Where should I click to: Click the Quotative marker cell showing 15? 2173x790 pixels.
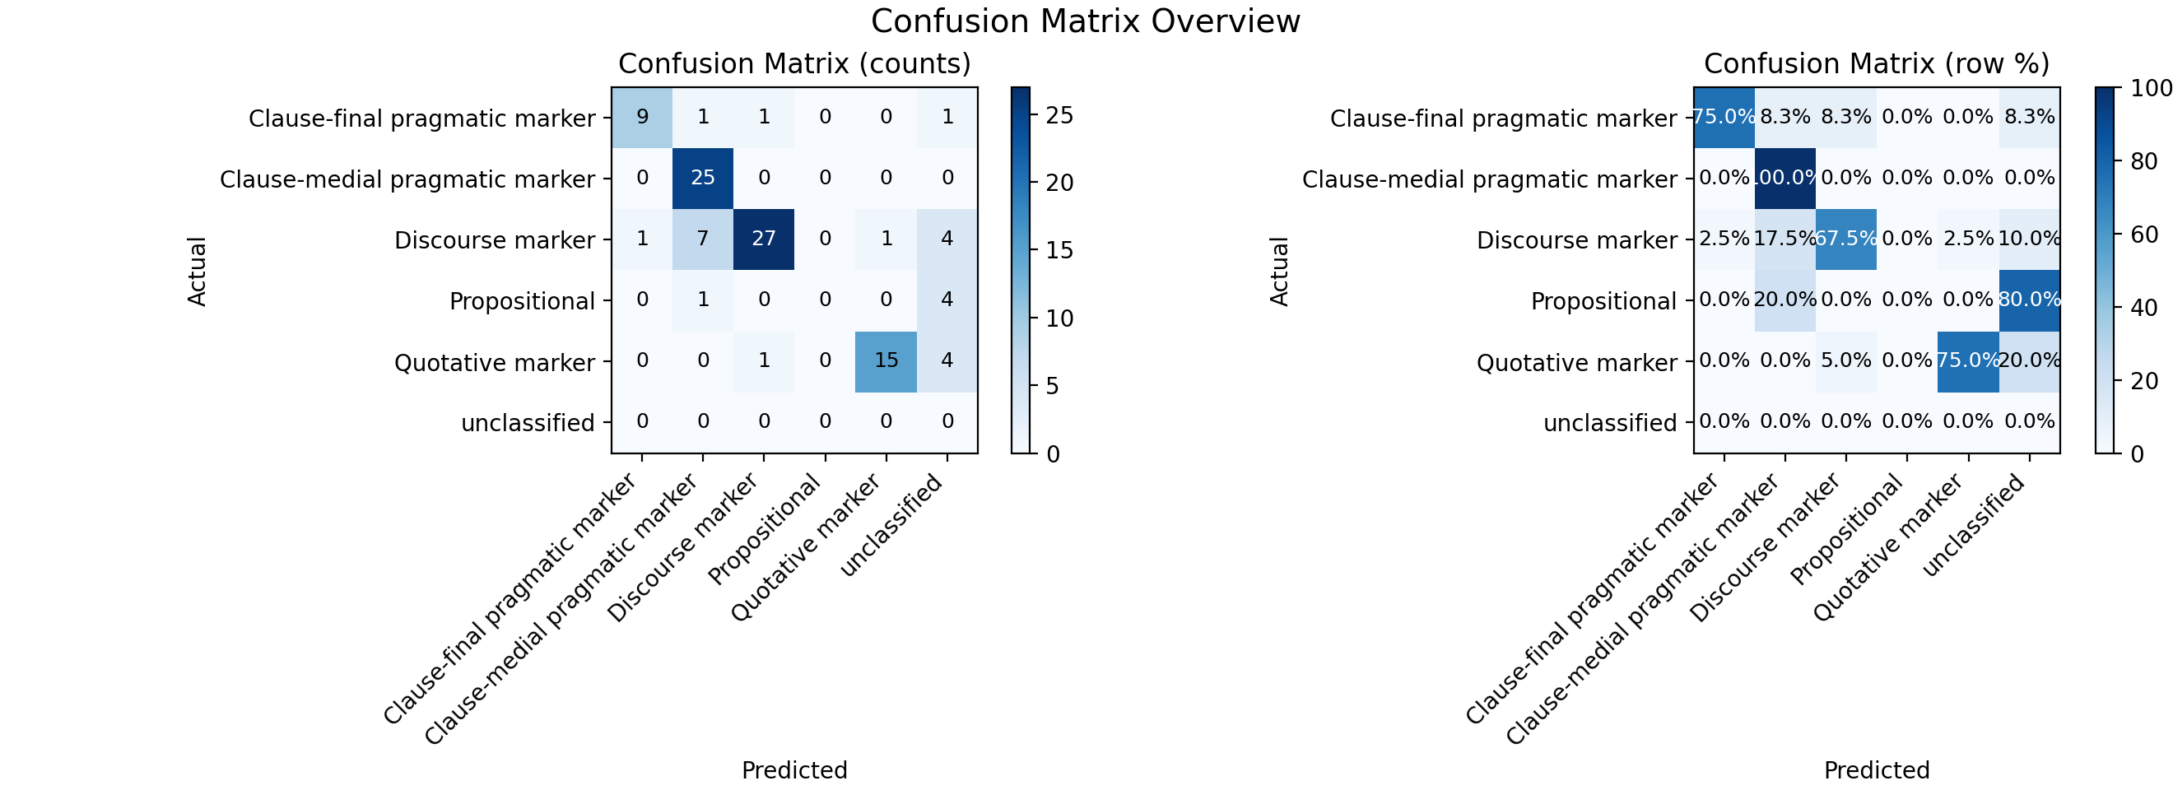click(886, 362)
